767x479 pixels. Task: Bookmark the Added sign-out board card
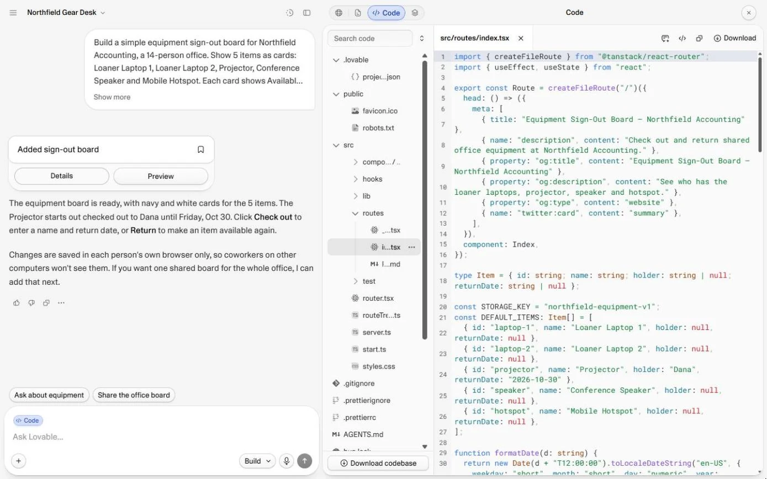[201, 150]
